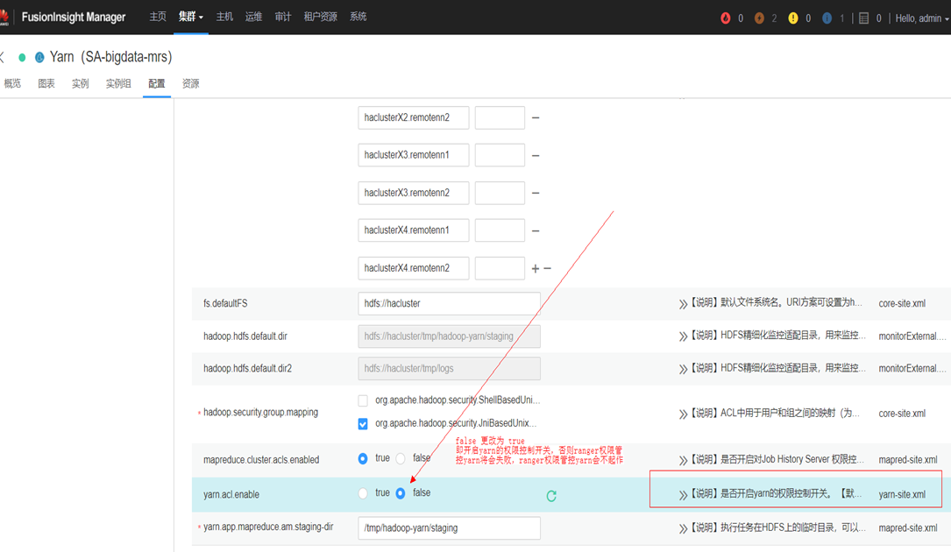Switch to the 图表 tab
This screenshot has width=951, height=552.
coord(46,84)
